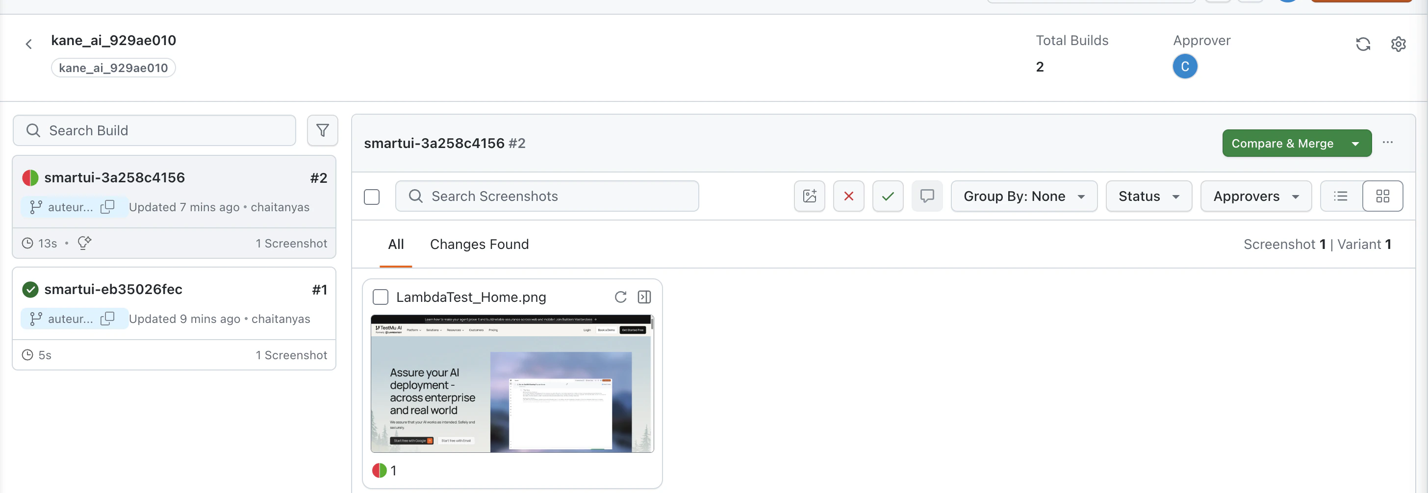The image size is (1428, 493).
Task: Click the kane_ai_929ae010 tag pill
Action: pos(113,68)
